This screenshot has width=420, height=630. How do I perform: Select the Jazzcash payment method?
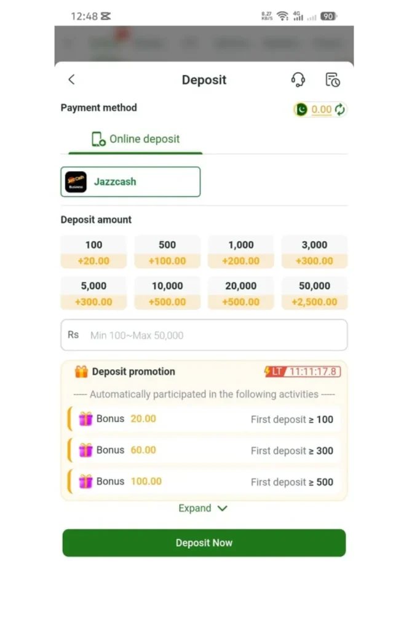pyautogui.click(x=130, y=181)
